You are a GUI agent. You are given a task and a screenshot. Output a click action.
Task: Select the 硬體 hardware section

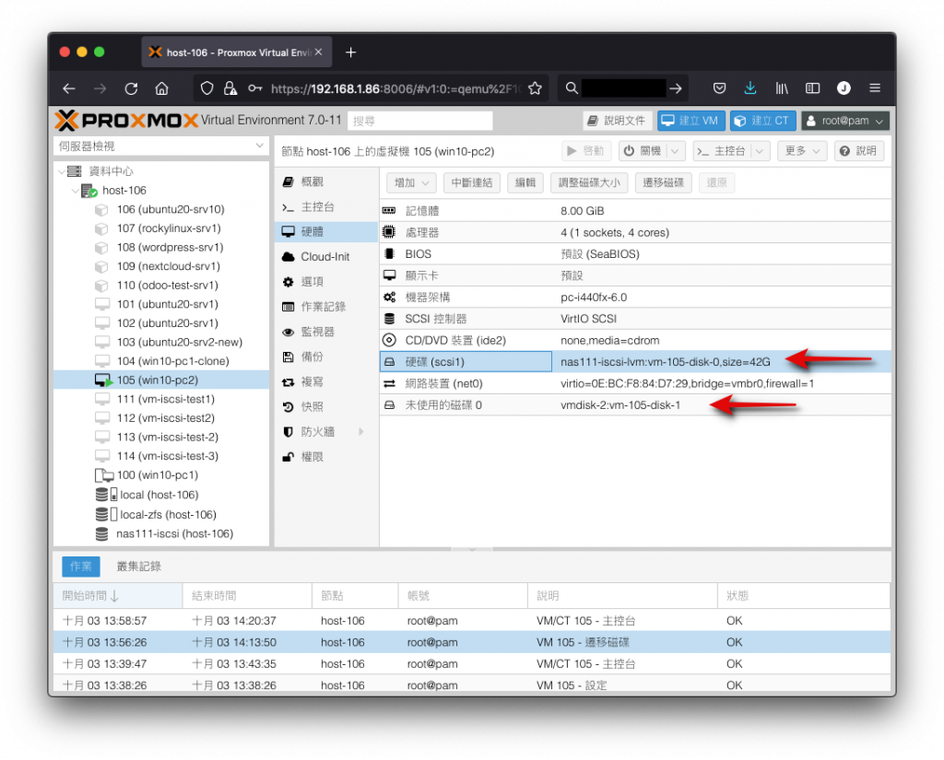point(325,231)
